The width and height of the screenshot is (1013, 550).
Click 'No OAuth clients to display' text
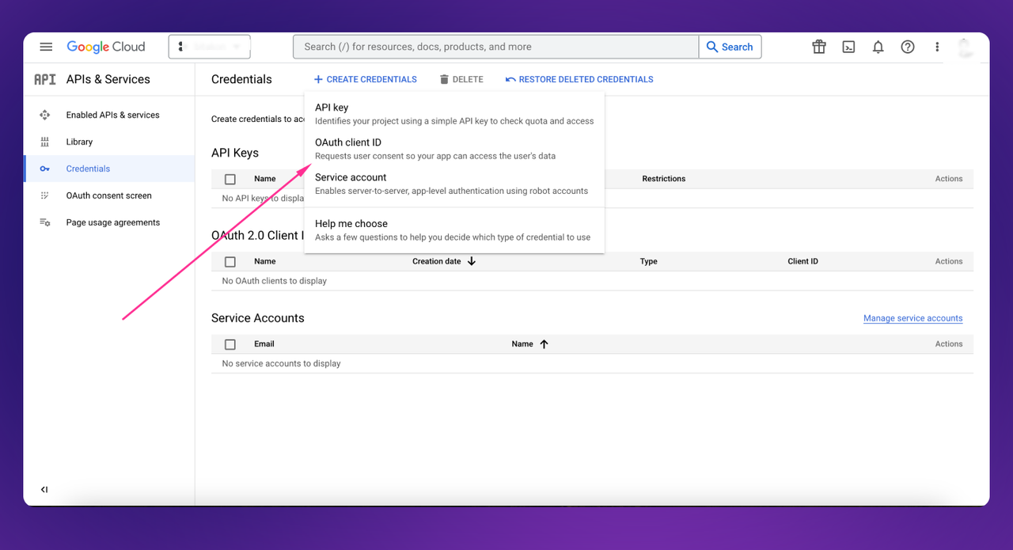[275, 281]
